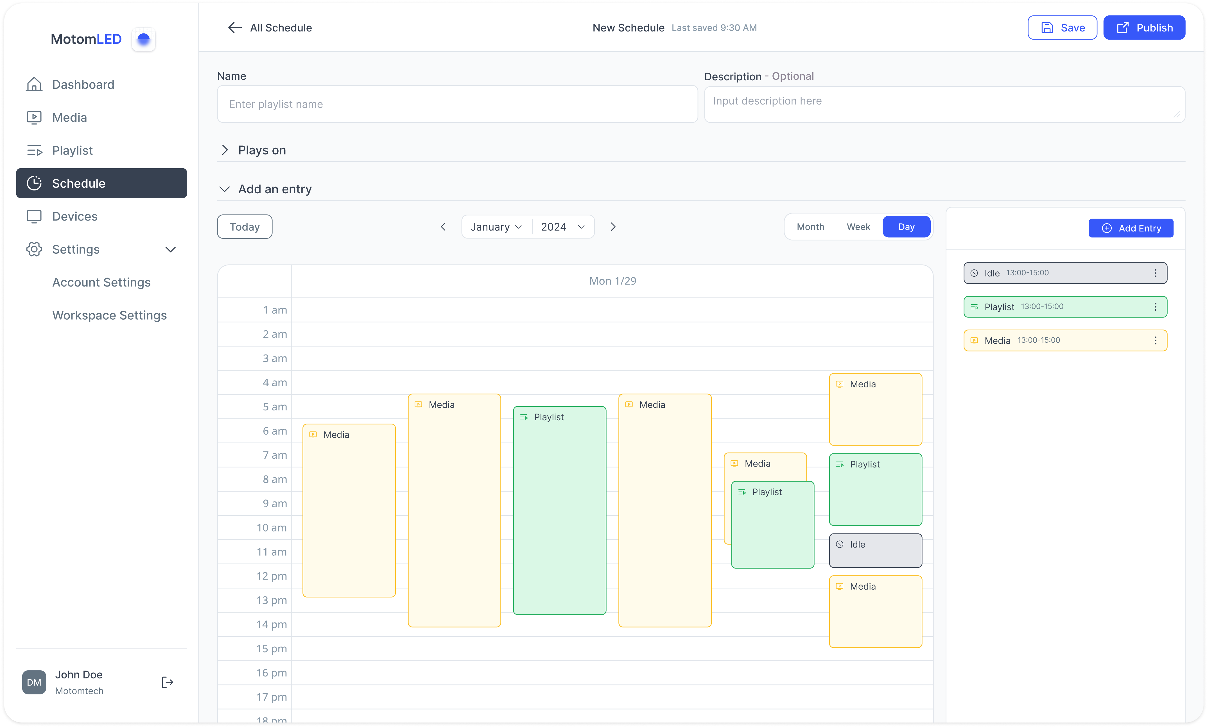This screenshot has width=1207, height=727.
Task: Click the Schedule clock icon in sidebar
Action: [34, 183]
